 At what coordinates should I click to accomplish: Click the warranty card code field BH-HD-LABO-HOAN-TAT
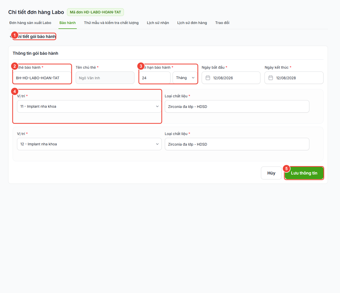42,78
